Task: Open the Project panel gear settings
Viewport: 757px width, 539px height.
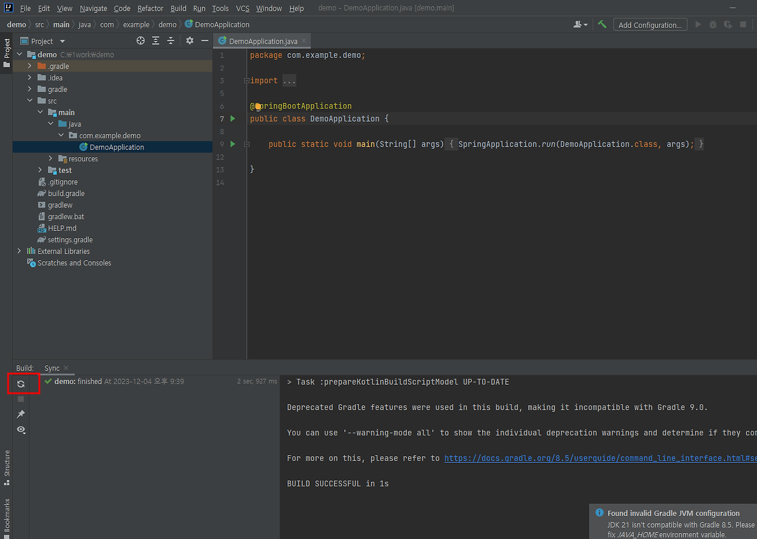Action: [190, 41]
